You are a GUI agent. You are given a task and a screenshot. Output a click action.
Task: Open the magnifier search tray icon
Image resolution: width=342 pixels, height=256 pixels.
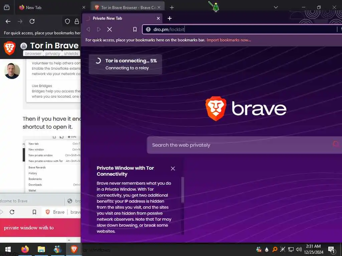tap(275, 249)
